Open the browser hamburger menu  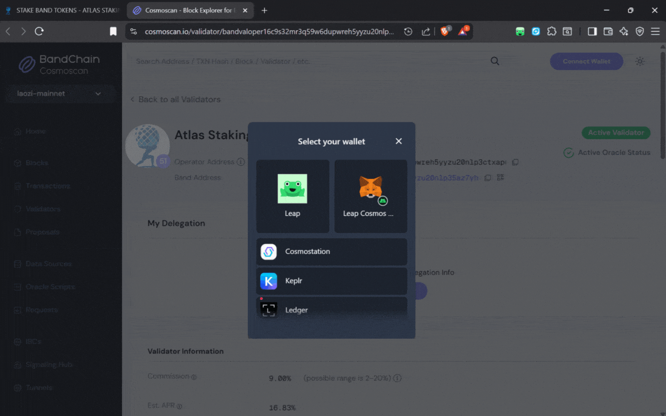pos(656,31)
